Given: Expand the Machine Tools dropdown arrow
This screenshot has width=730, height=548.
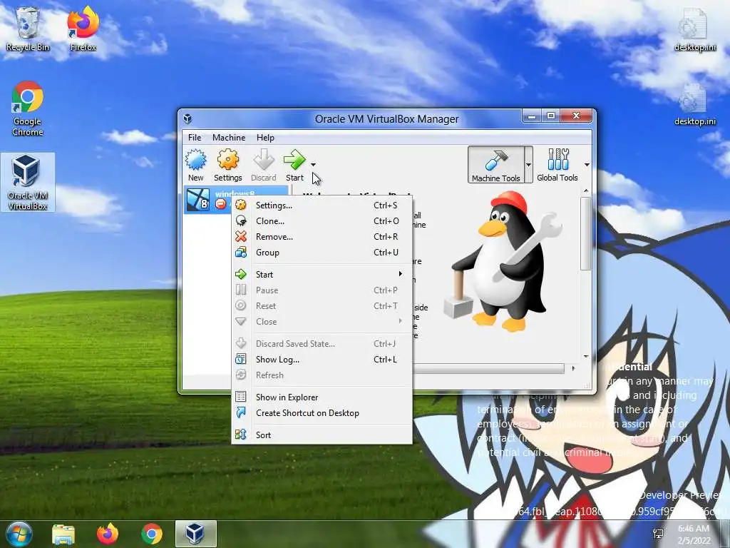Looking at the screenshot, I should pyautogui.click(x=528, y=165).
